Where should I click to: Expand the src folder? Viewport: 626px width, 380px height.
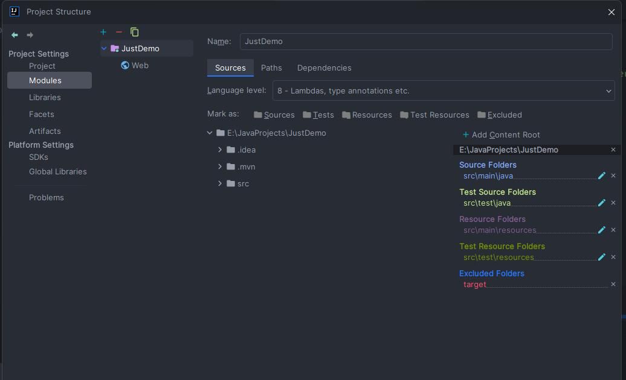tap(220, 183)
